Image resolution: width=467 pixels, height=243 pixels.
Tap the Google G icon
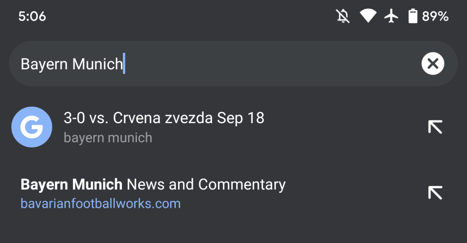coord(31,127)
